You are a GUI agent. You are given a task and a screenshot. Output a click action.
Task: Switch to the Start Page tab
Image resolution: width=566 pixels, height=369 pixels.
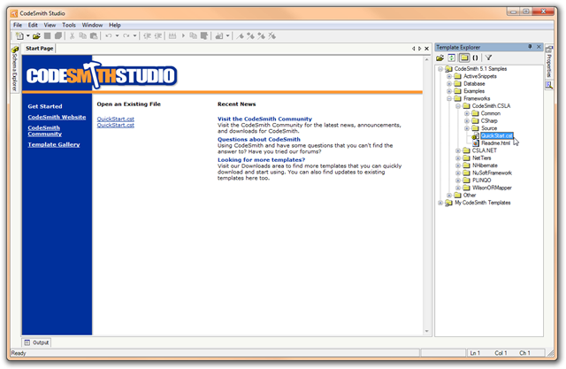point(39,49)
